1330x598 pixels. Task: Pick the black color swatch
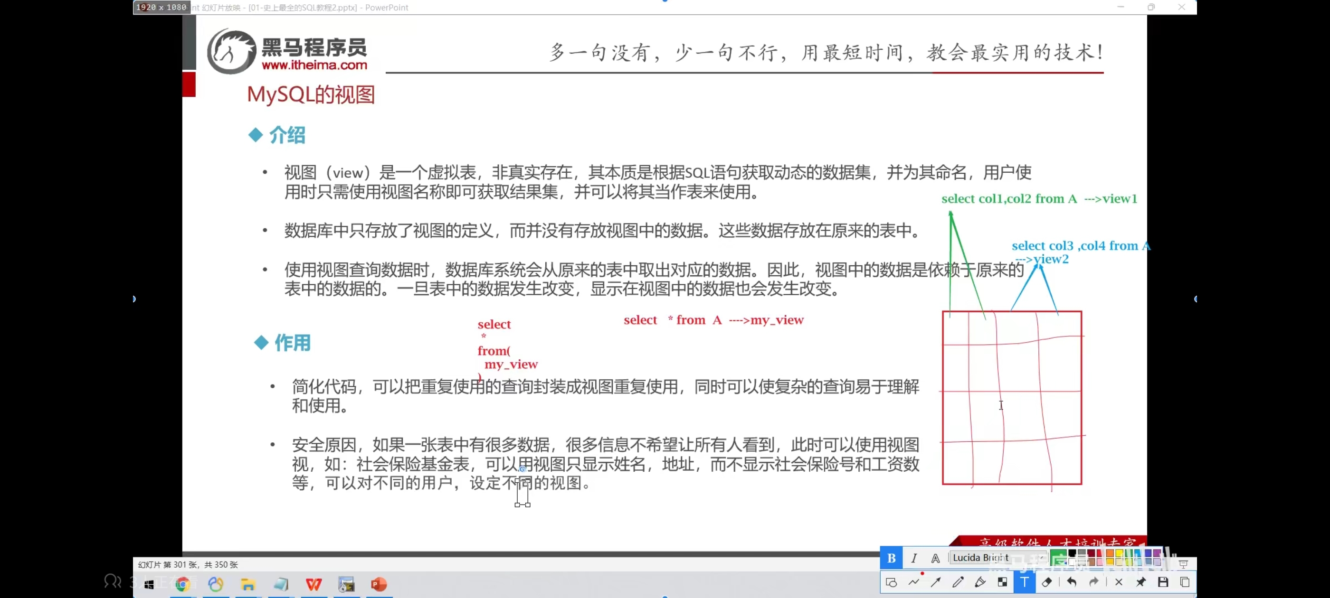(1072, 554)
